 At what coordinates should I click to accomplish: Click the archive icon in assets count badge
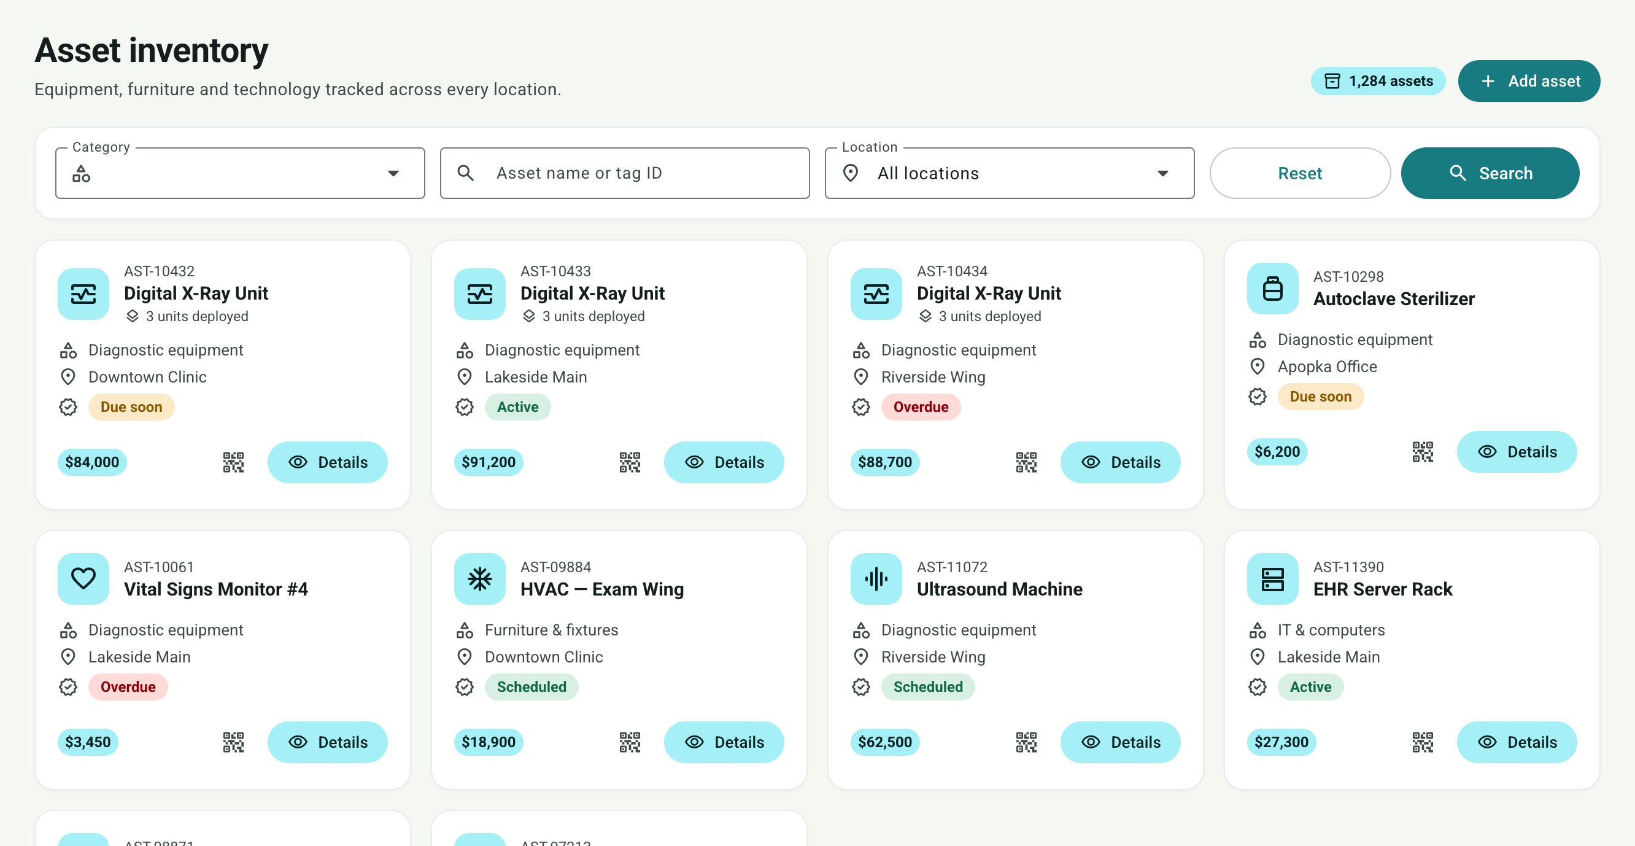point(1332,81)
